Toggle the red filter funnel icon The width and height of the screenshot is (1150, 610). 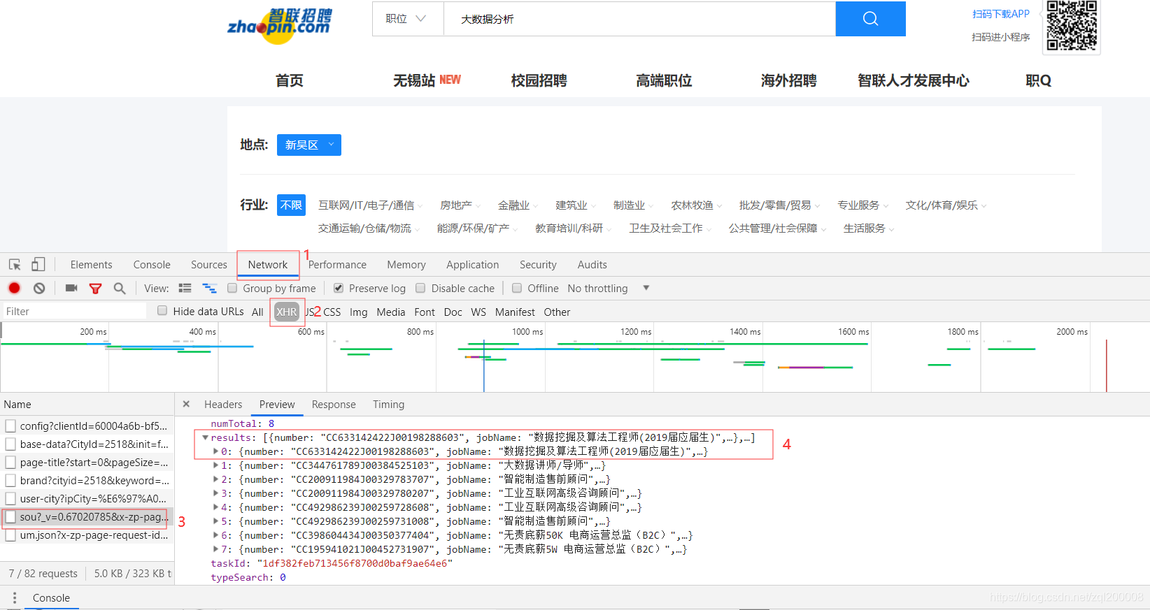(96, 288)
